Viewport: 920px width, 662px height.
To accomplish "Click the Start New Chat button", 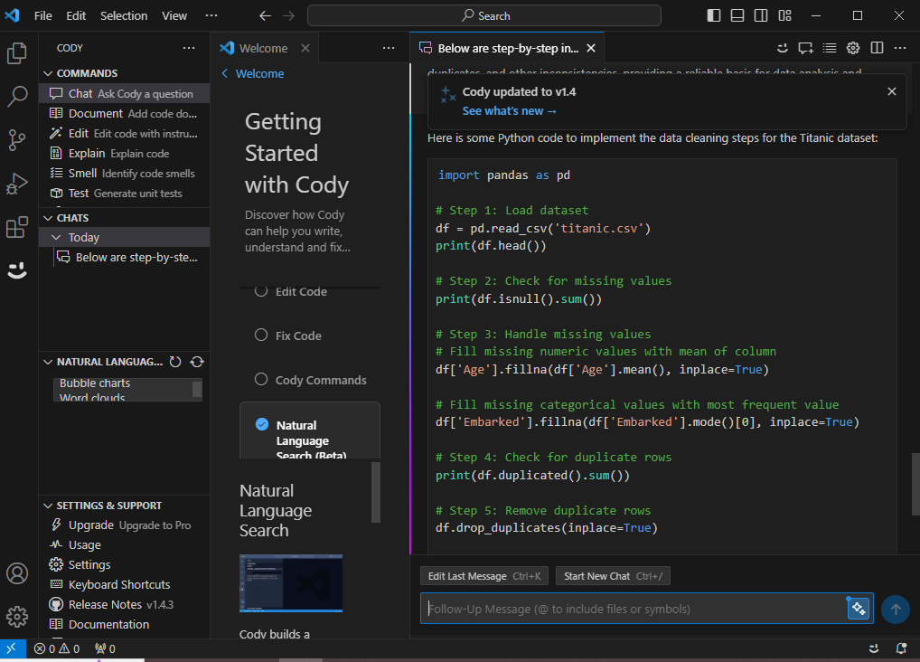I will click(x=612, y=576).
